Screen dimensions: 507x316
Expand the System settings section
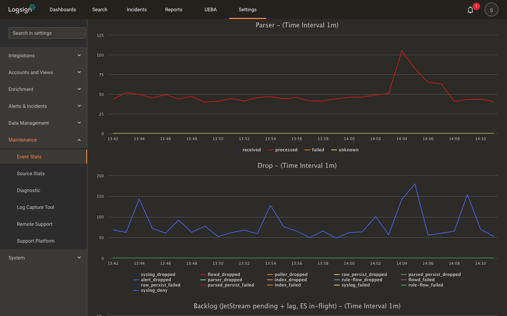click(44, 258)
